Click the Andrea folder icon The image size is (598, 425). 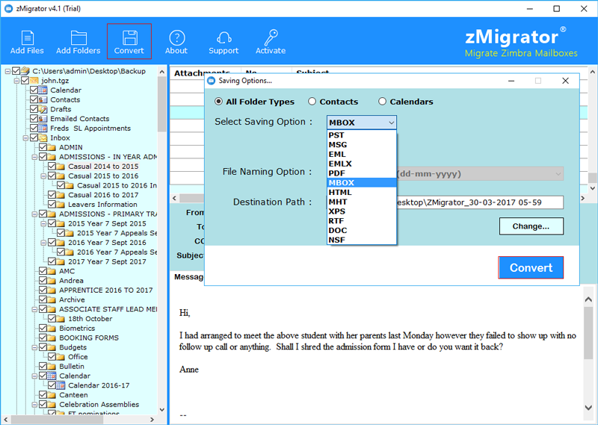point(52,281)
